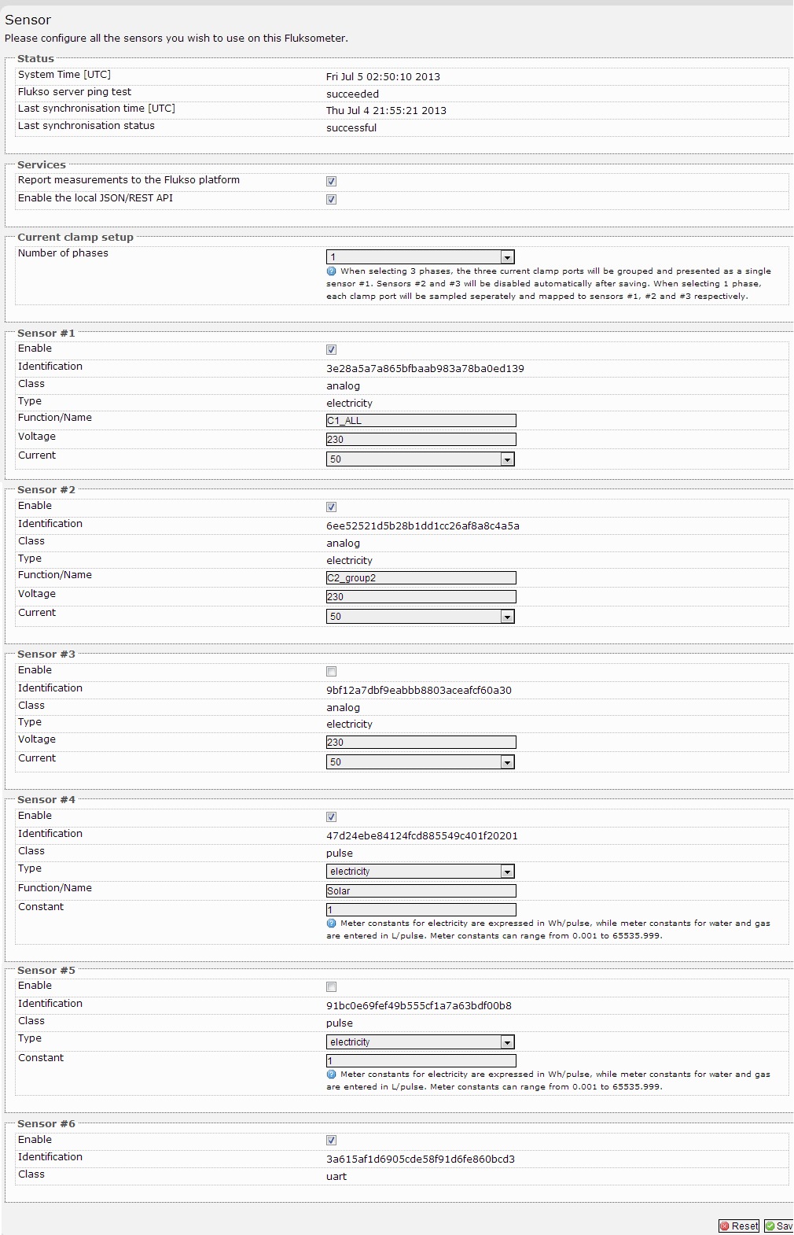This screenshot has width=794, height=1235.
Task: Enable Sensor #3 checkbox
Action: point(331,672)
